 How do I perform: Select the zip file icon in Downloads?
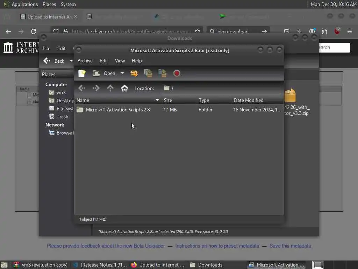pos(290,95)
